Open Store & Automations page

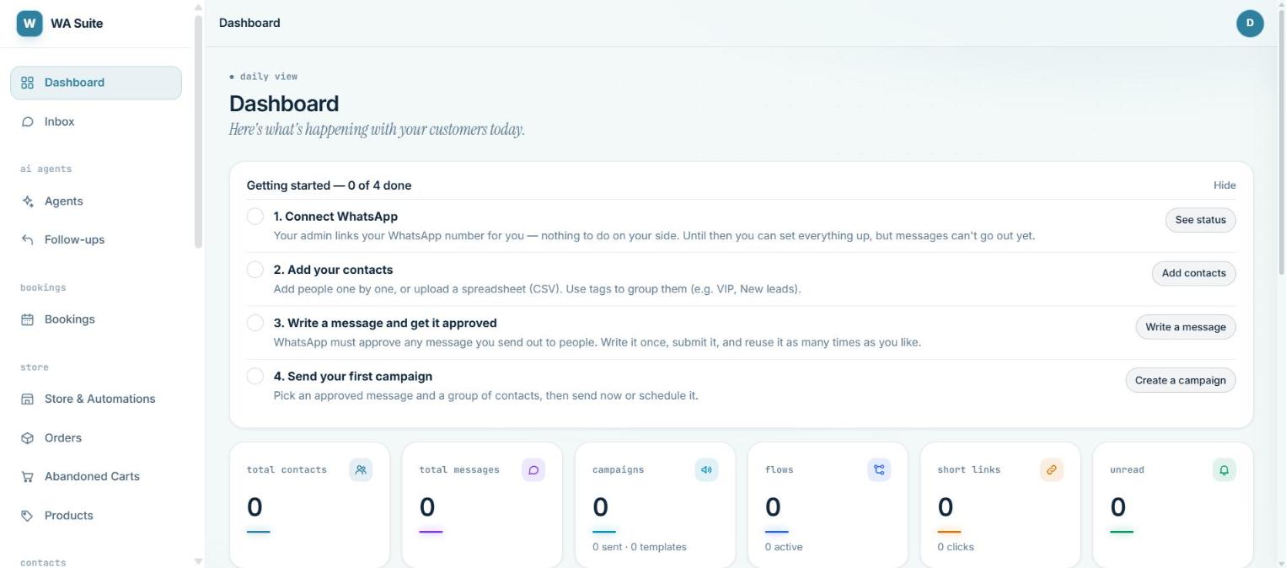point(96,399)
